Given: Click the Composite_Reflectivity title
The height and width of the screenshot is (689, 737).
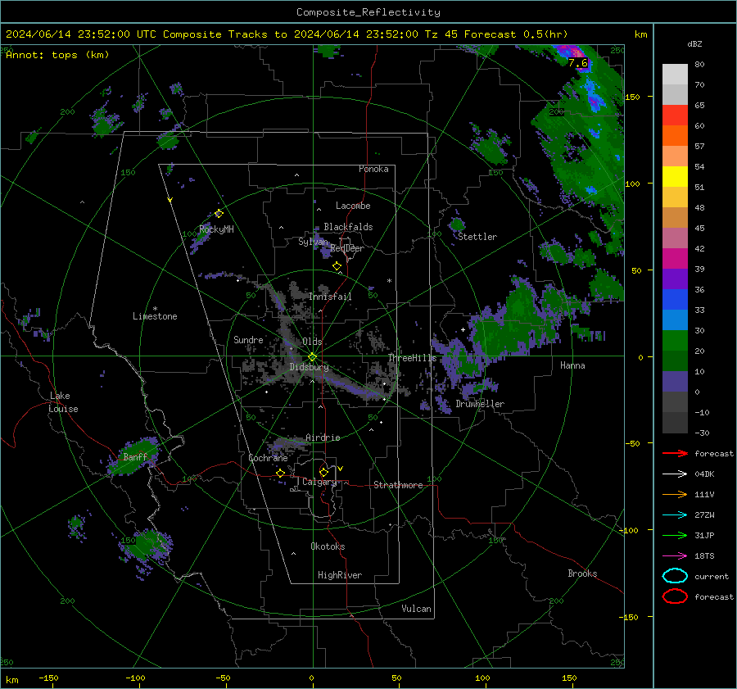Looking at the screenshot, I should pyautogui.click(x=368, y=12).
